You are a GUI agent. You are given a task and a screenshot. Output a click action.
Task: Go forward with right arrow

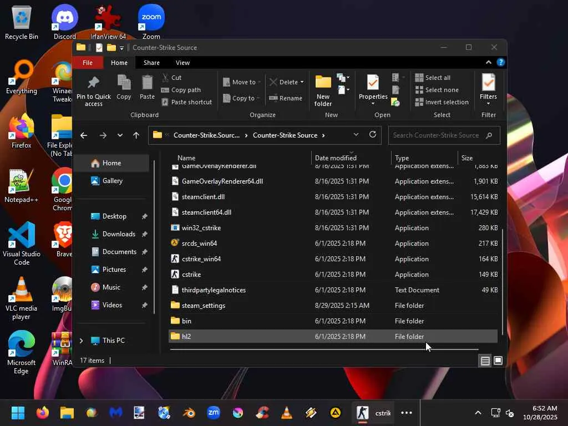103,135
